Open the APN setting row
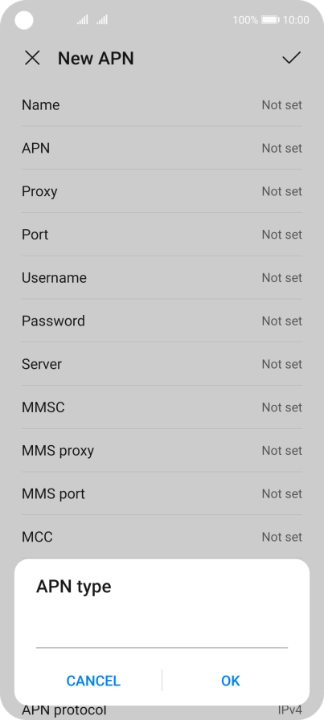324x720 pixels. [162, 148]
